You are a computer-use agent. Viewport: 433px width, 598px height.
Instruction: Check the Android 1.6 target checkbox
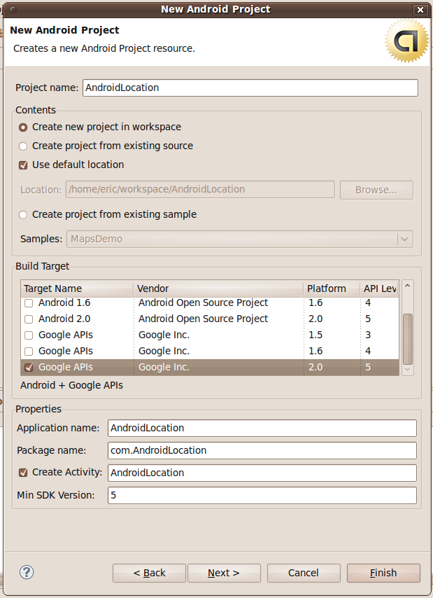29,303
